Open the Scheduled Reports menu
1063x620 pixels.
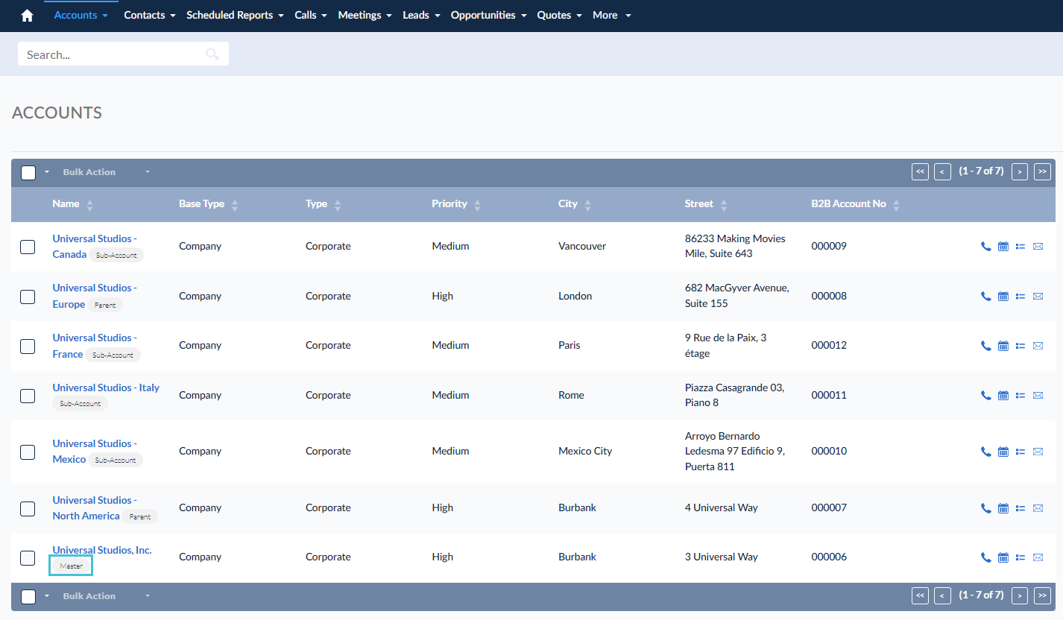click(x=235, y=15)
